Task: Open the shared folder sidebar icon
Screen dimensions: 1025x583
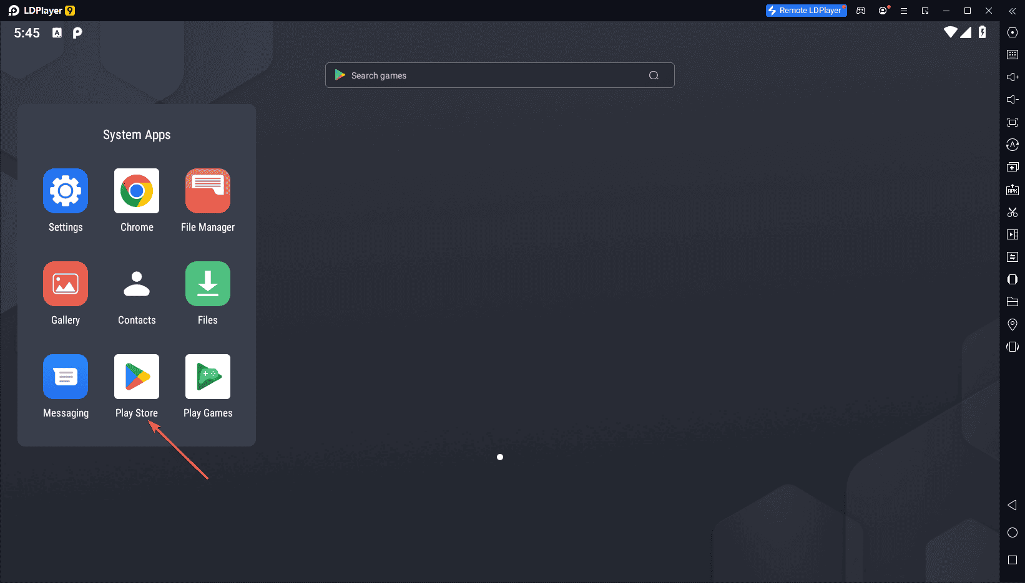Action: pyautogui.click(x=1013, y=302)
